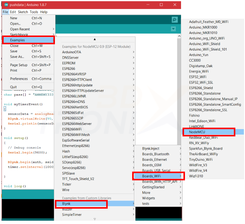Expand the Open Recent submenu
245x224 pixels.
[x=20, y=29]
